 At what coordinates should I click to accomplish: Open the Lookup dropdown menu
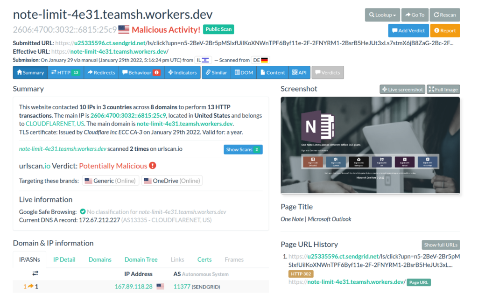382,15
